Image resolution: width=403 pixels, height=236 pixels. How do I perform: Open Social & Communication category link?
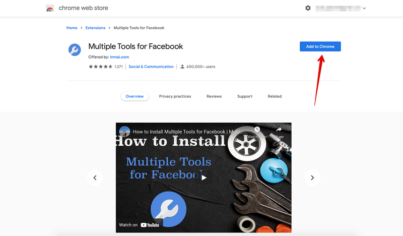coord(151,67)
